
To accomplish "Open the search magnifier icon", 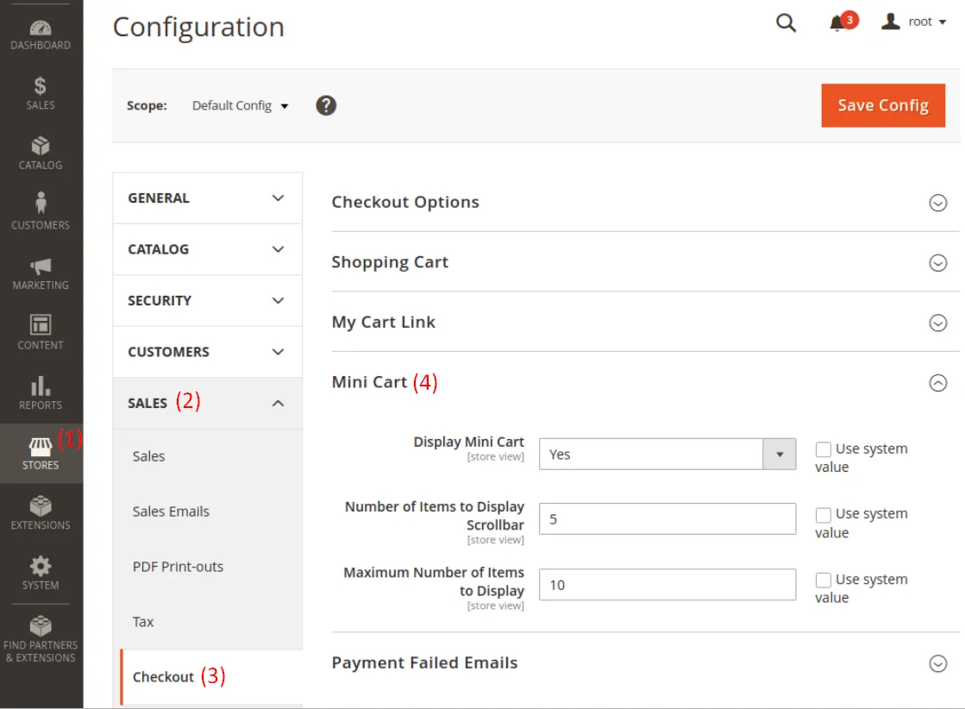I will click(x=786, y=23).
